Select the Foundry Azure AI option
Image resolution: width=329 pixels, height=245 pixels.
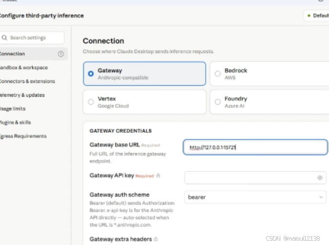(x=270, y=102)
